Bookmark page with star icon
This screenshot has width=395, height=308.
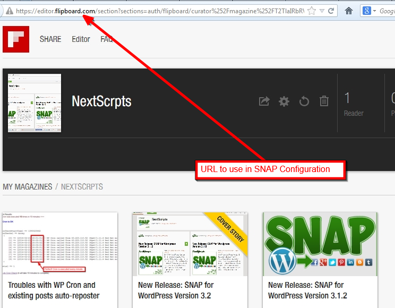pyautogui.click(x=312, y=11)
